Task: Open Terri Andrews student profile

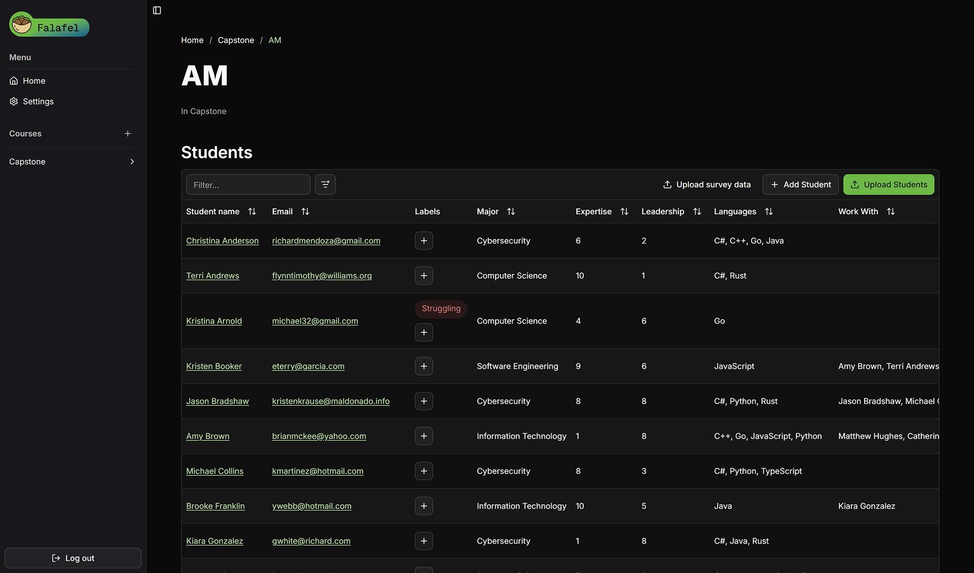Action: (x=212, y=276)
